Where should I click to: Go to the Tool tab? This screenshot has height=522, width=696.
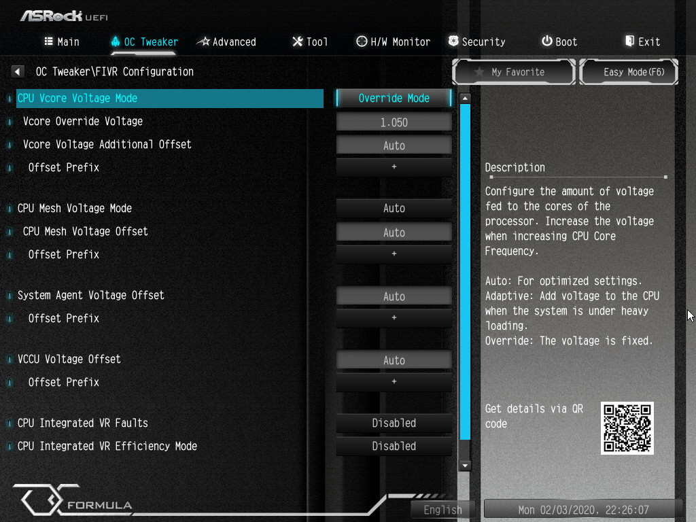tap(310, 41)
